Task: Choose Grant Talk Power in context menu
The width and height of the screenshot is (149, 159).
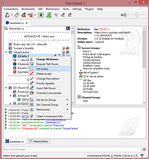Action: pos(50,88)
